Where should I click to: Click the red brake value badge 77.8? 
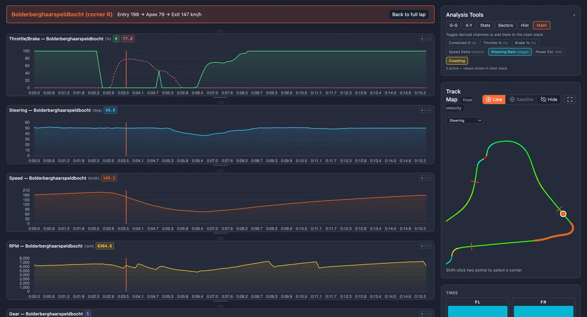(127, 39)
